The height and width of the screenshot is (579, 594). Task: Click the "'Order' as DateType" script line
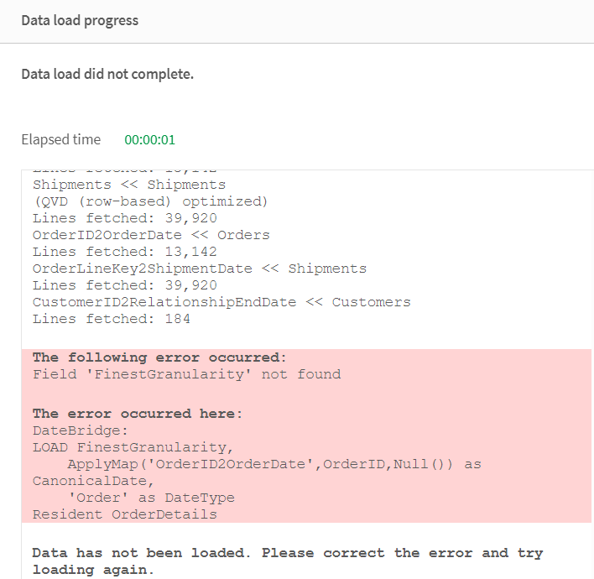pyautogui.click(x=151, y=498)
